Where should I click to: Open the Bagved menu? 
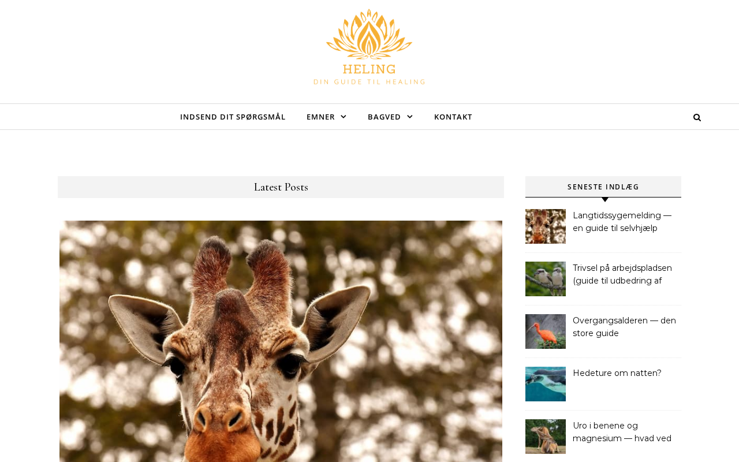click(384, 117)
